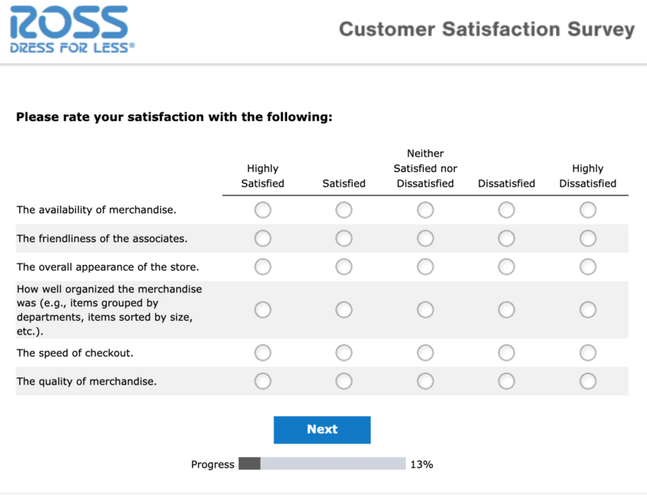Click the Customer Satisfaction Survey heading
The image size is (647, 496).
[x=487, y=30]
